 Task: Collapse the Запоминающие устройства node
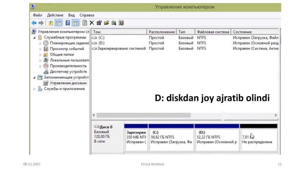(35, 78)
